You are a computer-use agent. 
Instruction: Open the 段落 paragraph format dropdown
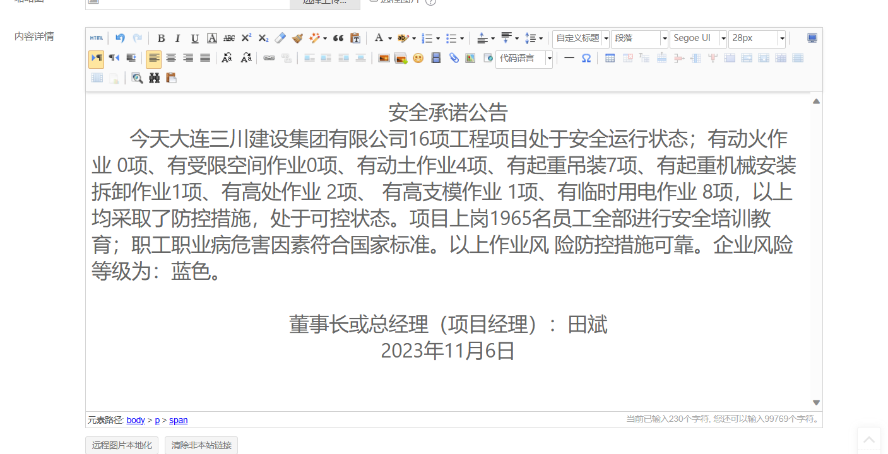(639, 38)
